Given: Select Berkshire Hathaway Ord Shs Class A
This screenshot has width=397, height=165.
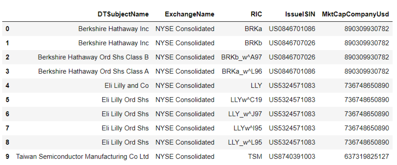Looking at the screenshot, I should pyautogui.click(x=93, y=72).
